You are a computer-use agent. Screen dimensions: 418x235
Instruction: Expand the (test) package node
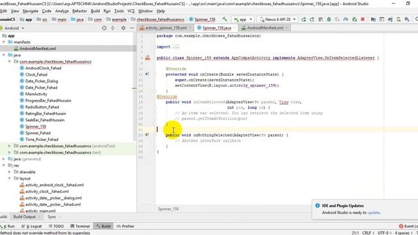tap(10, 152)
